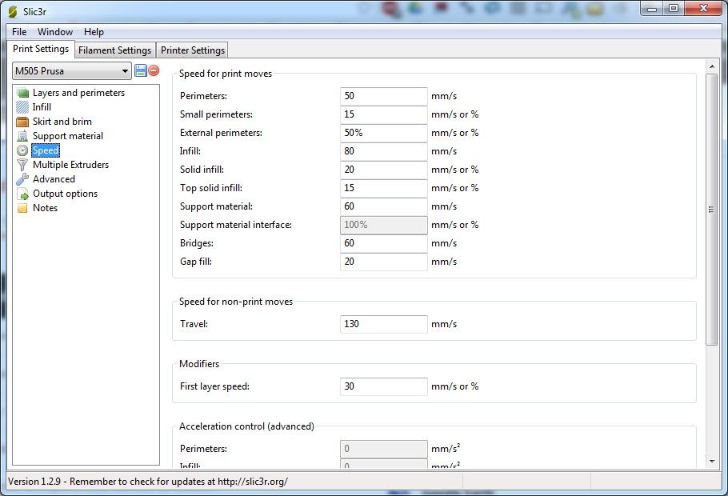
Task: Click the Small perimeters speed field
Action: [x=383, y=114]
